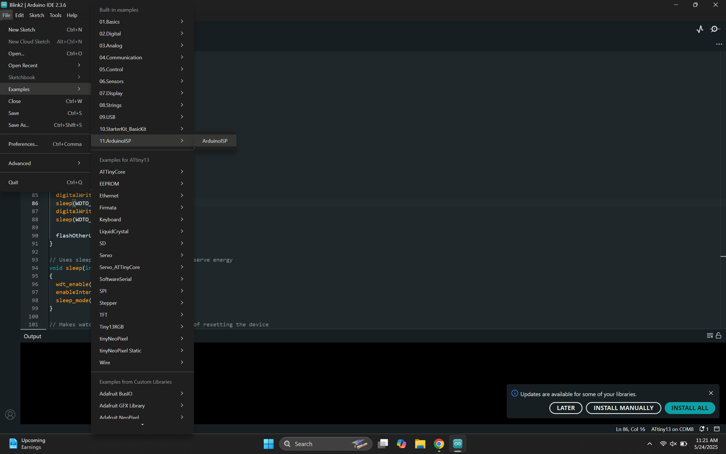Open the Windows Start button
This screenshot has height=454, width=726.
click(x=268, y=444)
